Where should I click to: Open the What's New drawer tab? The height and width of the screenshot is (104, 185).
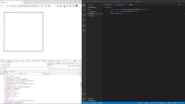tap(12, 71)
